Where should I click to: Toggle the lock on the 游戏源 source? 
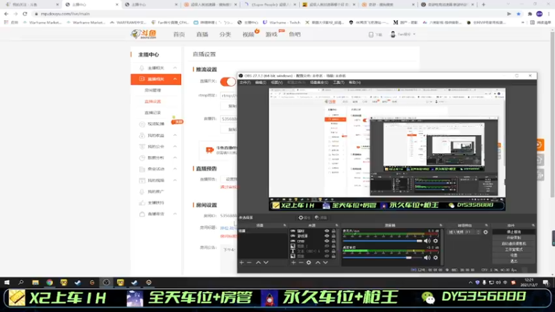point(334,236)
